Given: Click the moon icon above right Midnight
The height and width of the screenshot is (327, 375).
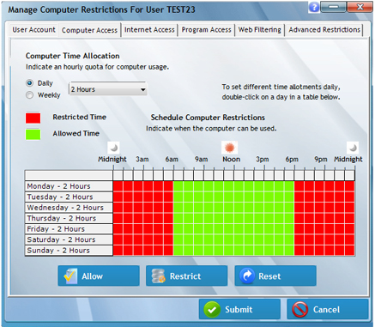Looking at the screenshot, I should pos(353,148).
